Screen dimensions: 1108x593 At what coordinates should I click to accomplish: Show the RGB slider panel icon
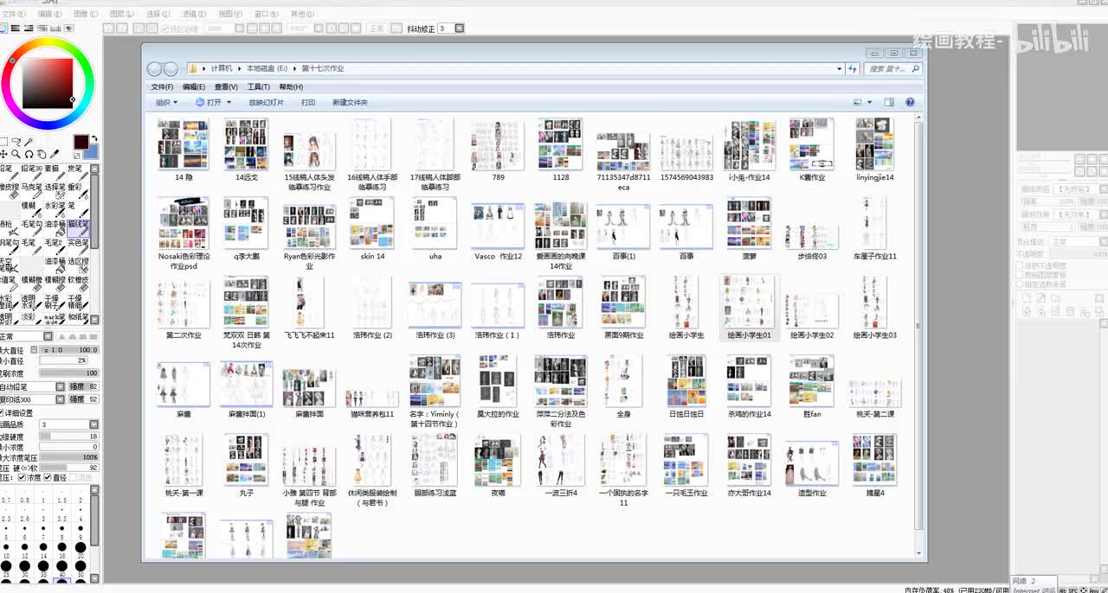click(15, 28)
